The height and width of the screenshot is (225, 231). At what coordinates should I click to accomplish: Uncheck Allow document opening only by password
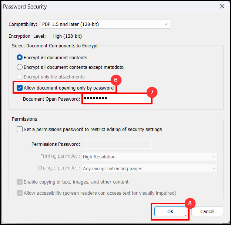coord(20,88)
